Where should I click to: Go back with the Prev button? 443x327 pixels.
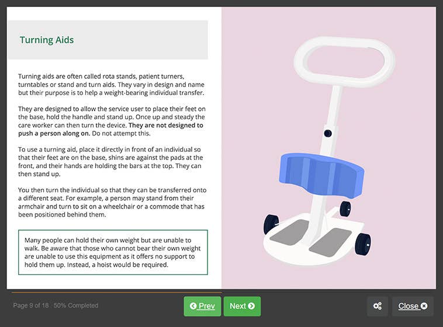202,306
